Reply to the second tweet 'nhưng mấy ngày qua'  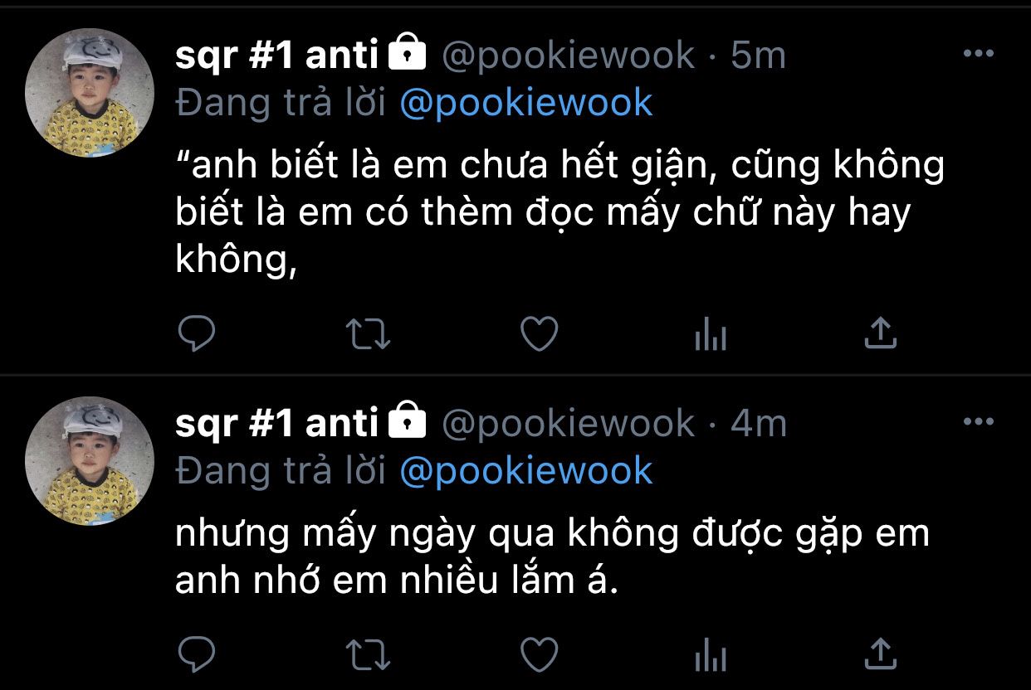(197, 654)
